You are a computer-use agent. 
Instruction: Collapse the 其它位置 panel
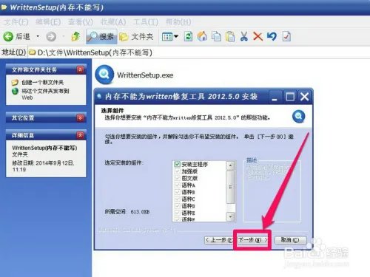[x=80, y=118]
